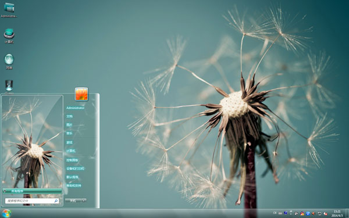The image size is (349, 218).
Task: Click the magnifier icon in search box
Action: [x=56, y=201]
